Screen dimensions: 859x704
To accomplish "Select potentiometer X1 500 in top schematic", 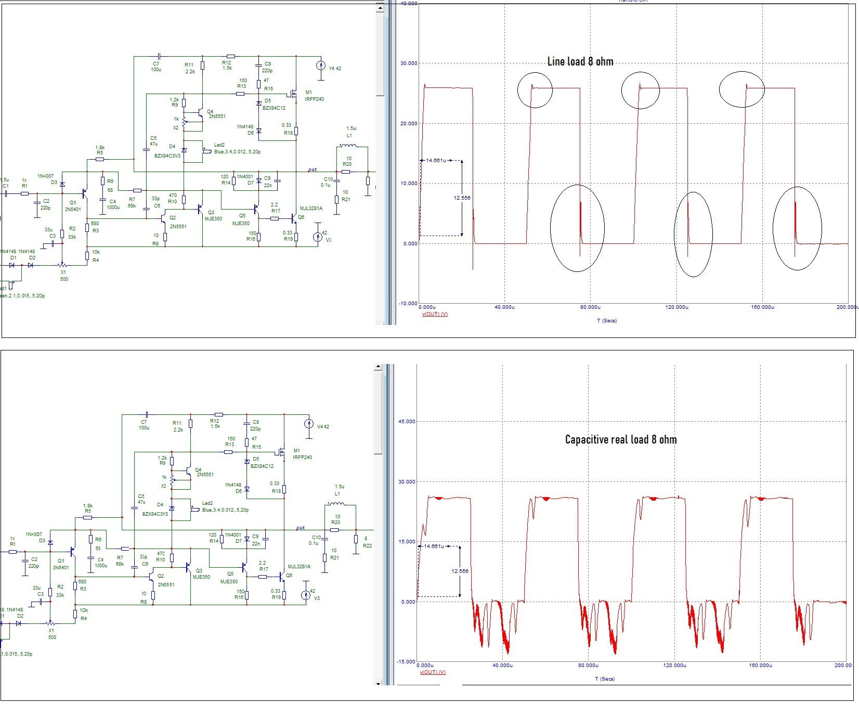I will point(63,266).
